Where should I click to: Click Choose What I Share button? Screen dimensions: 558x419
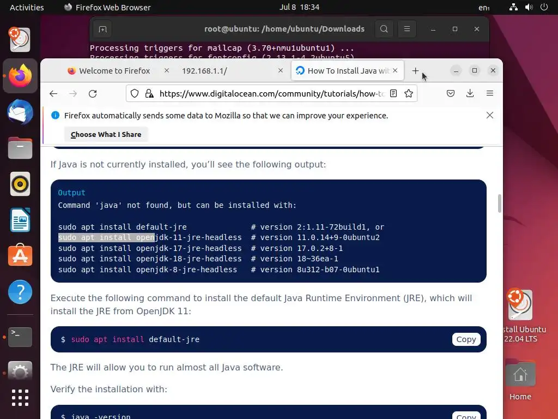(106, 134)
